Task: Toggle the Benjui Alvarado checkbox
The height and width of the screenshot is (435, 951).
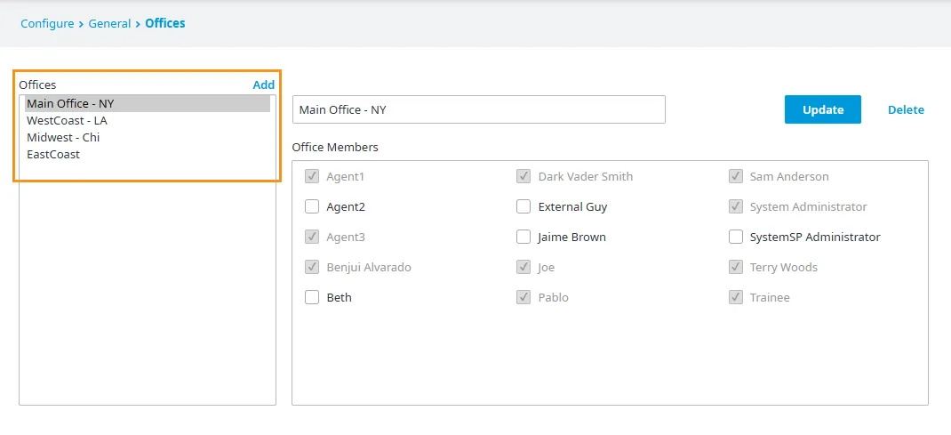Action: (x=312, y=268)
